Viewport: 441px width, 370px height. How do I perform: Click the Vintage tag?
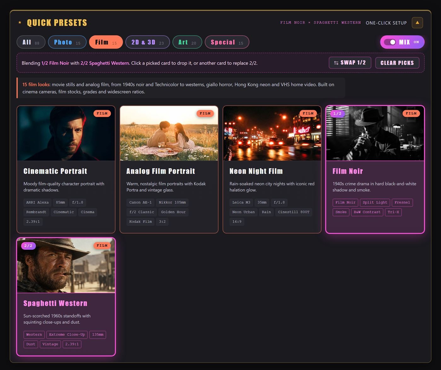[50, 344]
